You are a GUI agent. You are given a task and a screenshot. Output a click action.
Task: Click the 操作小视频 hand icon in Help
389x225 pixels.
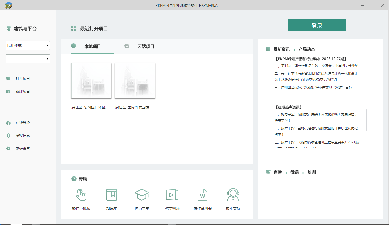(81, 195)
